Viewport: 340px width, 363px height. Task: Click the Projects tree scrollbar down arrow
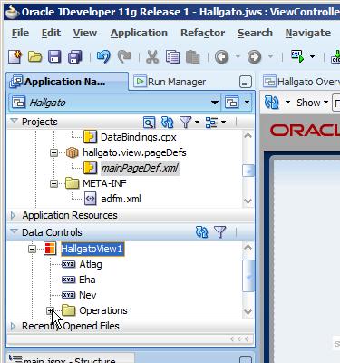coord(248,201)
